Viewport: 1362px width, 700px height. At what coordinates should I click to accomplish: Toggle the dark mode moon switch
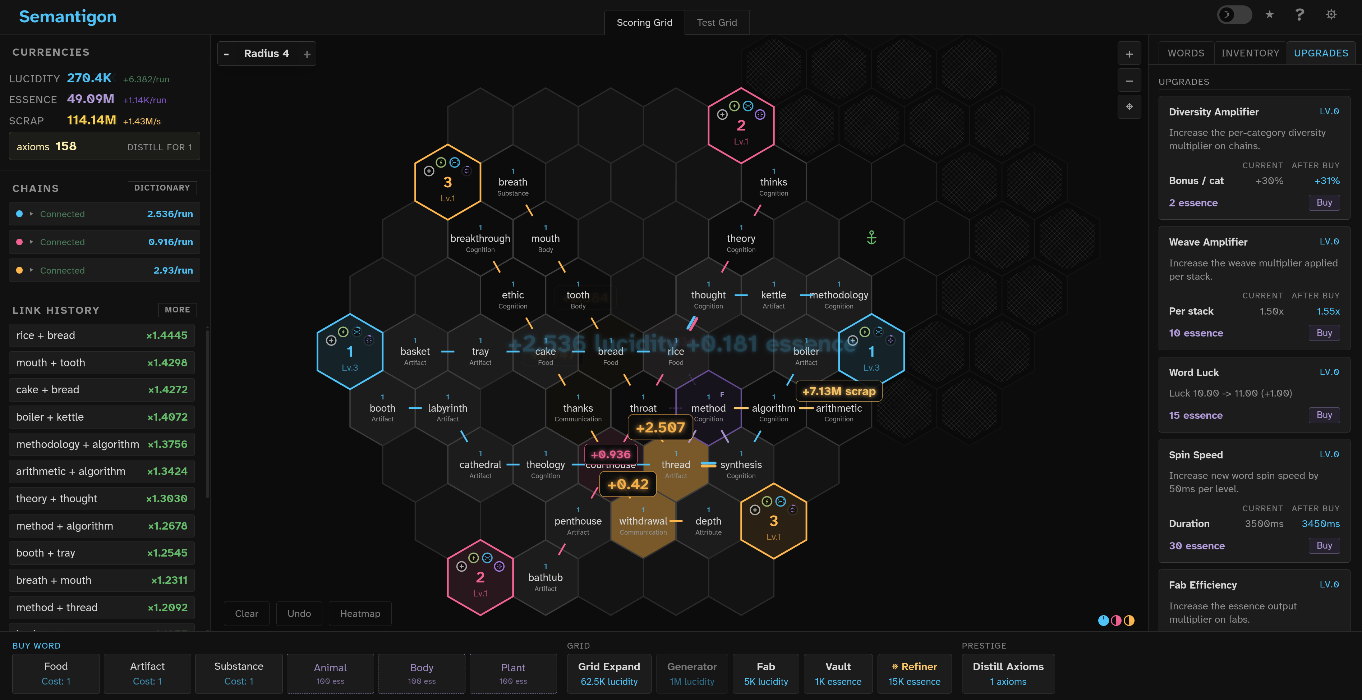[1234, 15]
